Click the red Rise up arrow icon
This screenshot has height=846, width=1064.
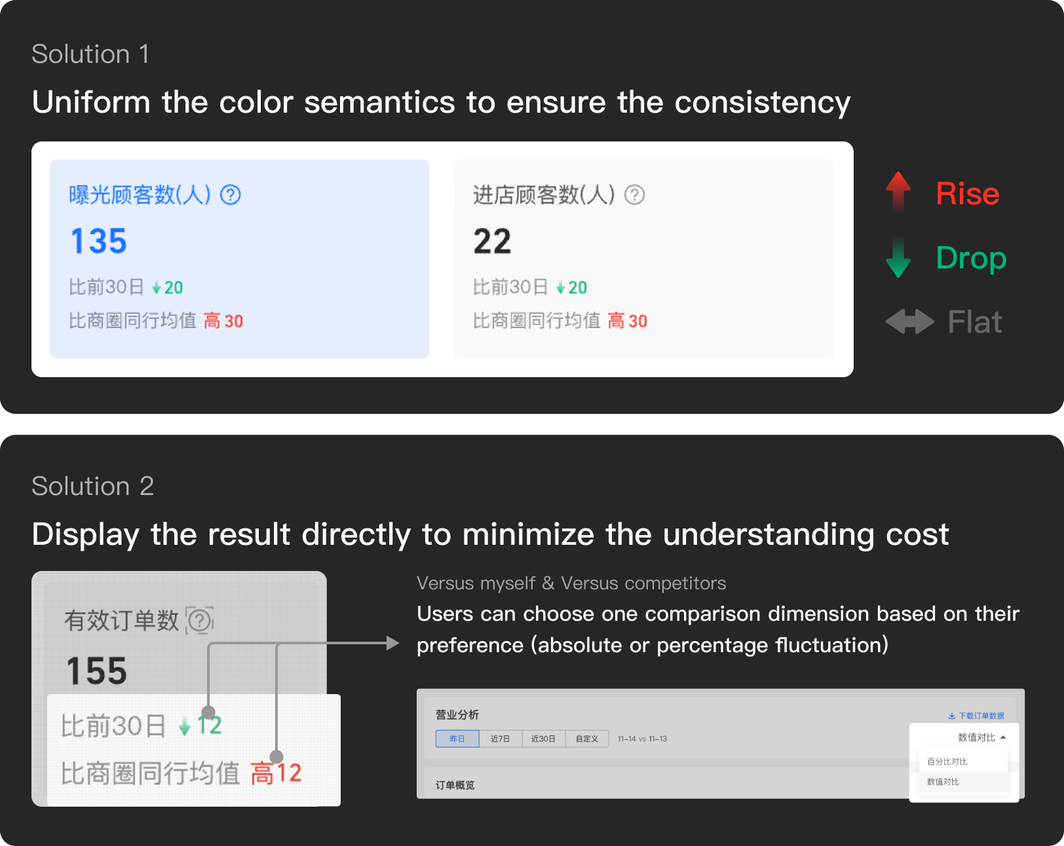(x=898, y=193)
